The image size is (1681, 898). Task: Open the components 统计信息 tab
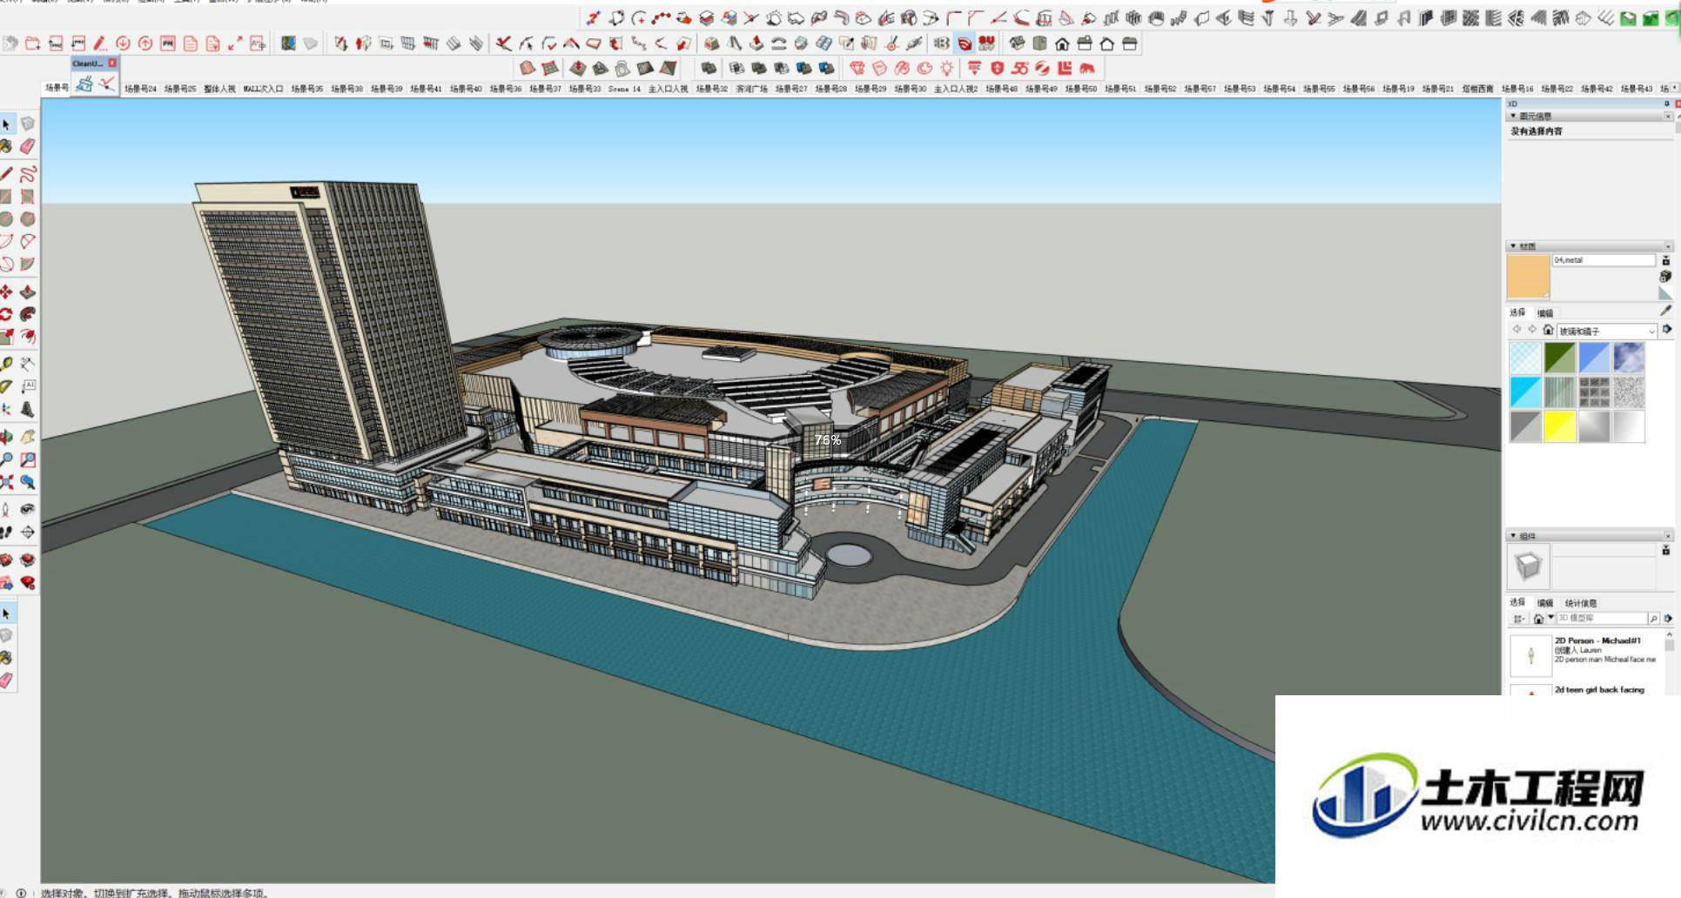(x=1581, y=603)
